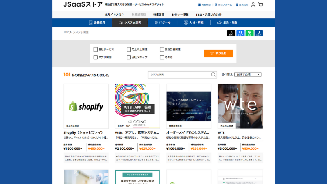Open the wte worldtalk engine thumbnail
The height and width of the screenshot is (184, 327).
click(x=240, y=106)
